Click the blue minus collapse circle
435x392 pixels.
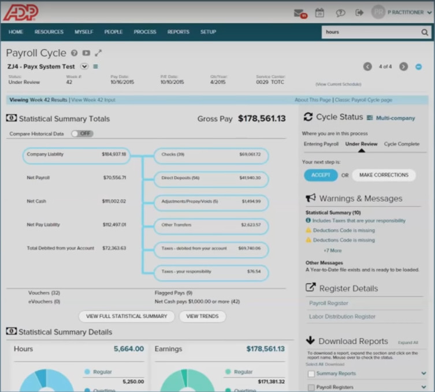[418, 67]
